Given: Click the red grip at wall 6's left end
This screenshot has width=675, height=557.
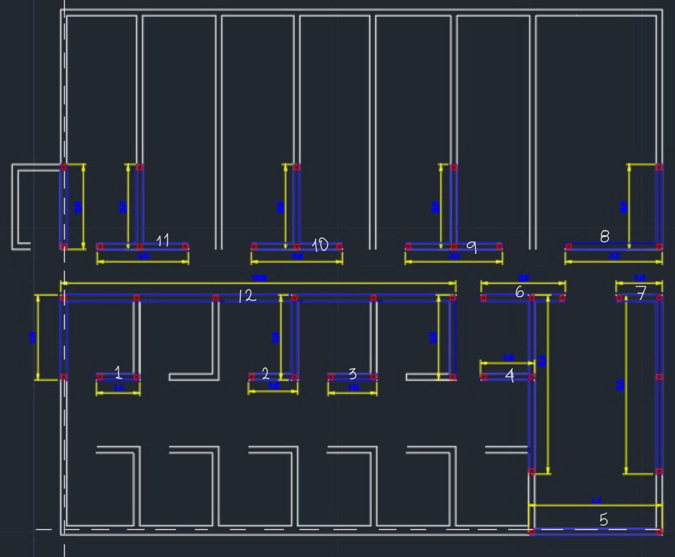Looking at the screenshot, I should [484, 298].
